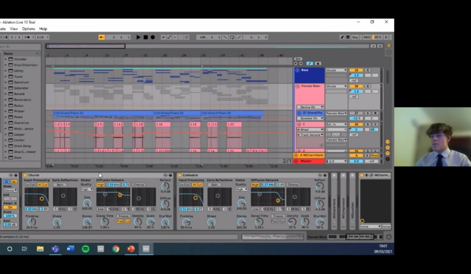The height and width of the screenshot is (274, 471).
Task: Toggle automation mode blue icon
Action: point(310,63)
